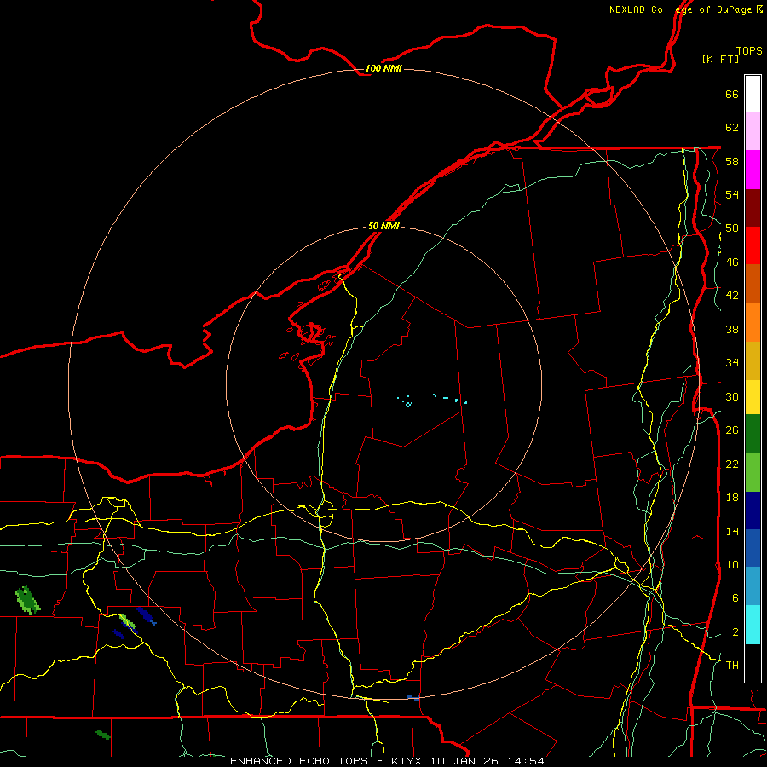Click the light green legend swatch

point(753,472)
